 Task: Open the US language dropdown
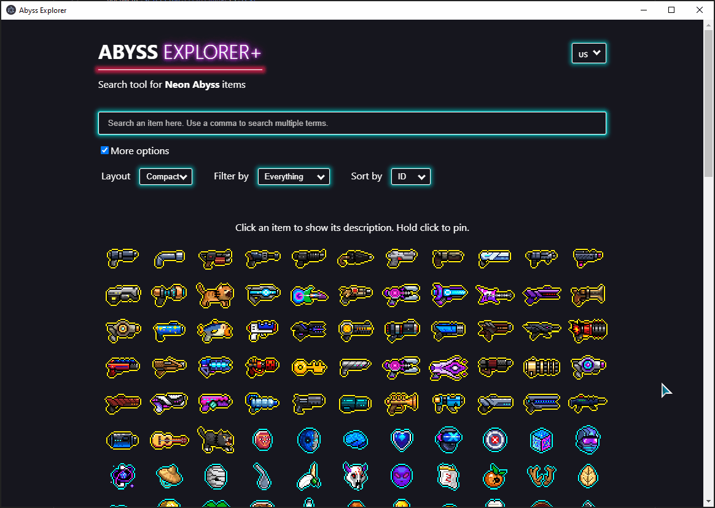click(x=588, y=53)
